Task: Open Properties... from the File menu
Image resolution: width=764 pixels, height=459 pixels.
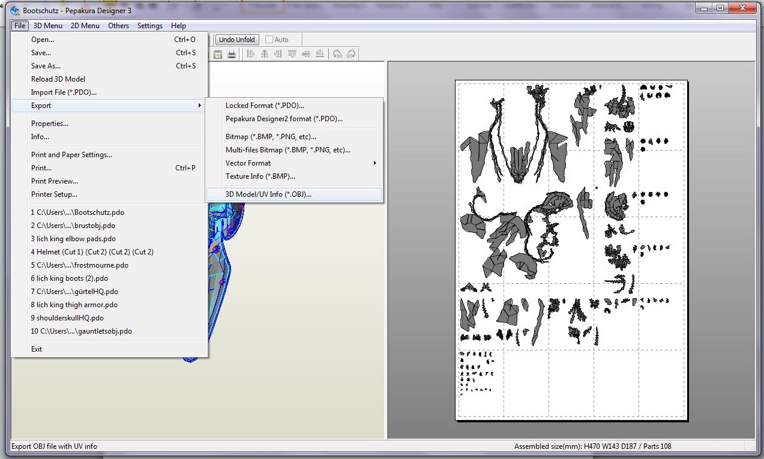Action: [x=110, y=124]
